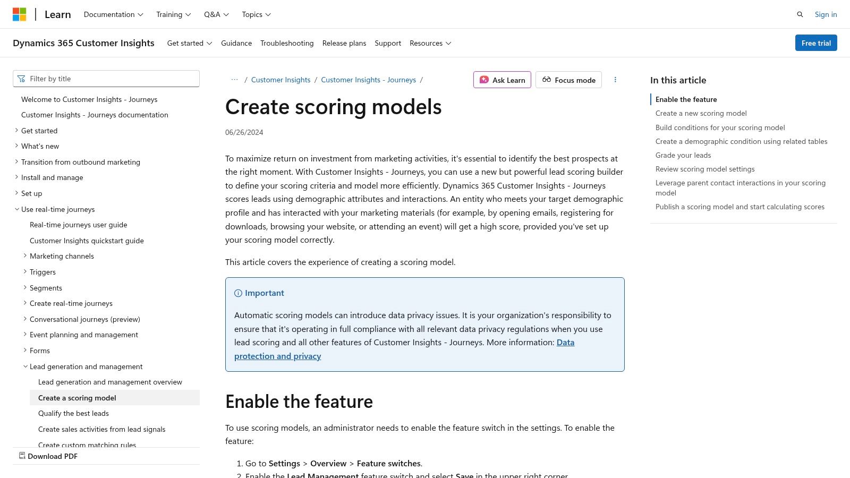
Task: Click the Microsoft logo icon
Action: click(20, 14)
